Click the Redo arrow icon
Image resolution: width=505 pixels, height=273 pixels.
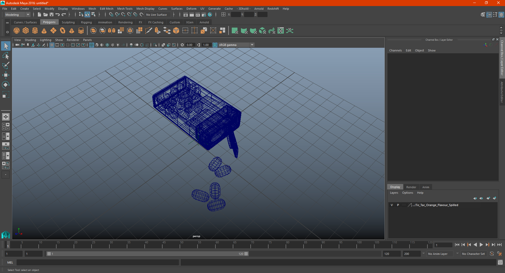tap(64, 15)
